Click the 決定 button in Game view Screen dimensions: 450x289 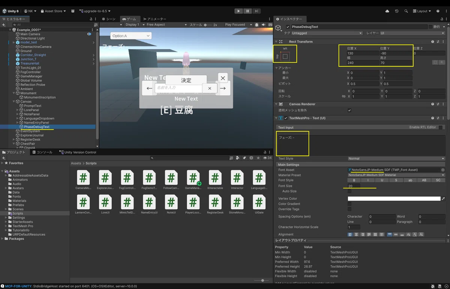[x=186, y=80]
